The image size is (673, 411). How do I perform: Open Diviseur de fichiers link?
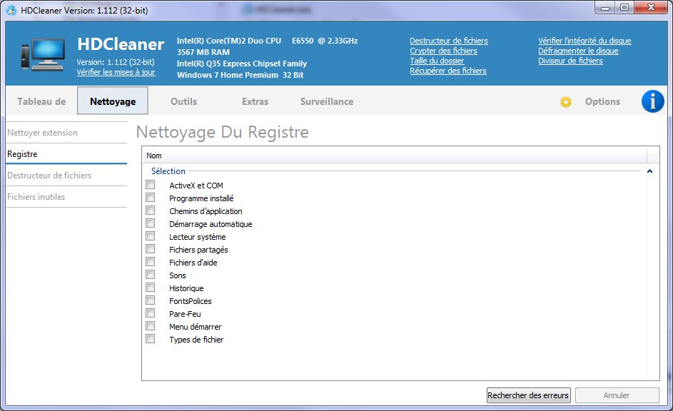coord(570,61)
